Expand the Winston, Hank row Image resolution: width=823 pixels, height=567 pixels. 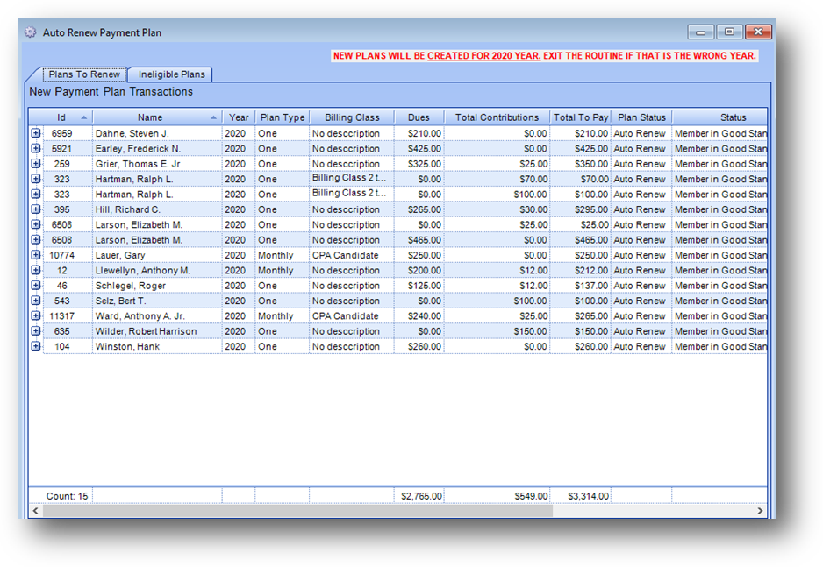point(36,346)
